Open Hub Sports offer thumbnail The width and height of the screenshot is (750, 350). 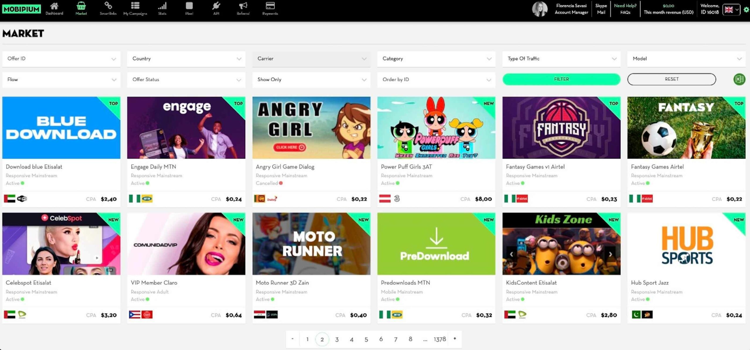tap(686, 244)
